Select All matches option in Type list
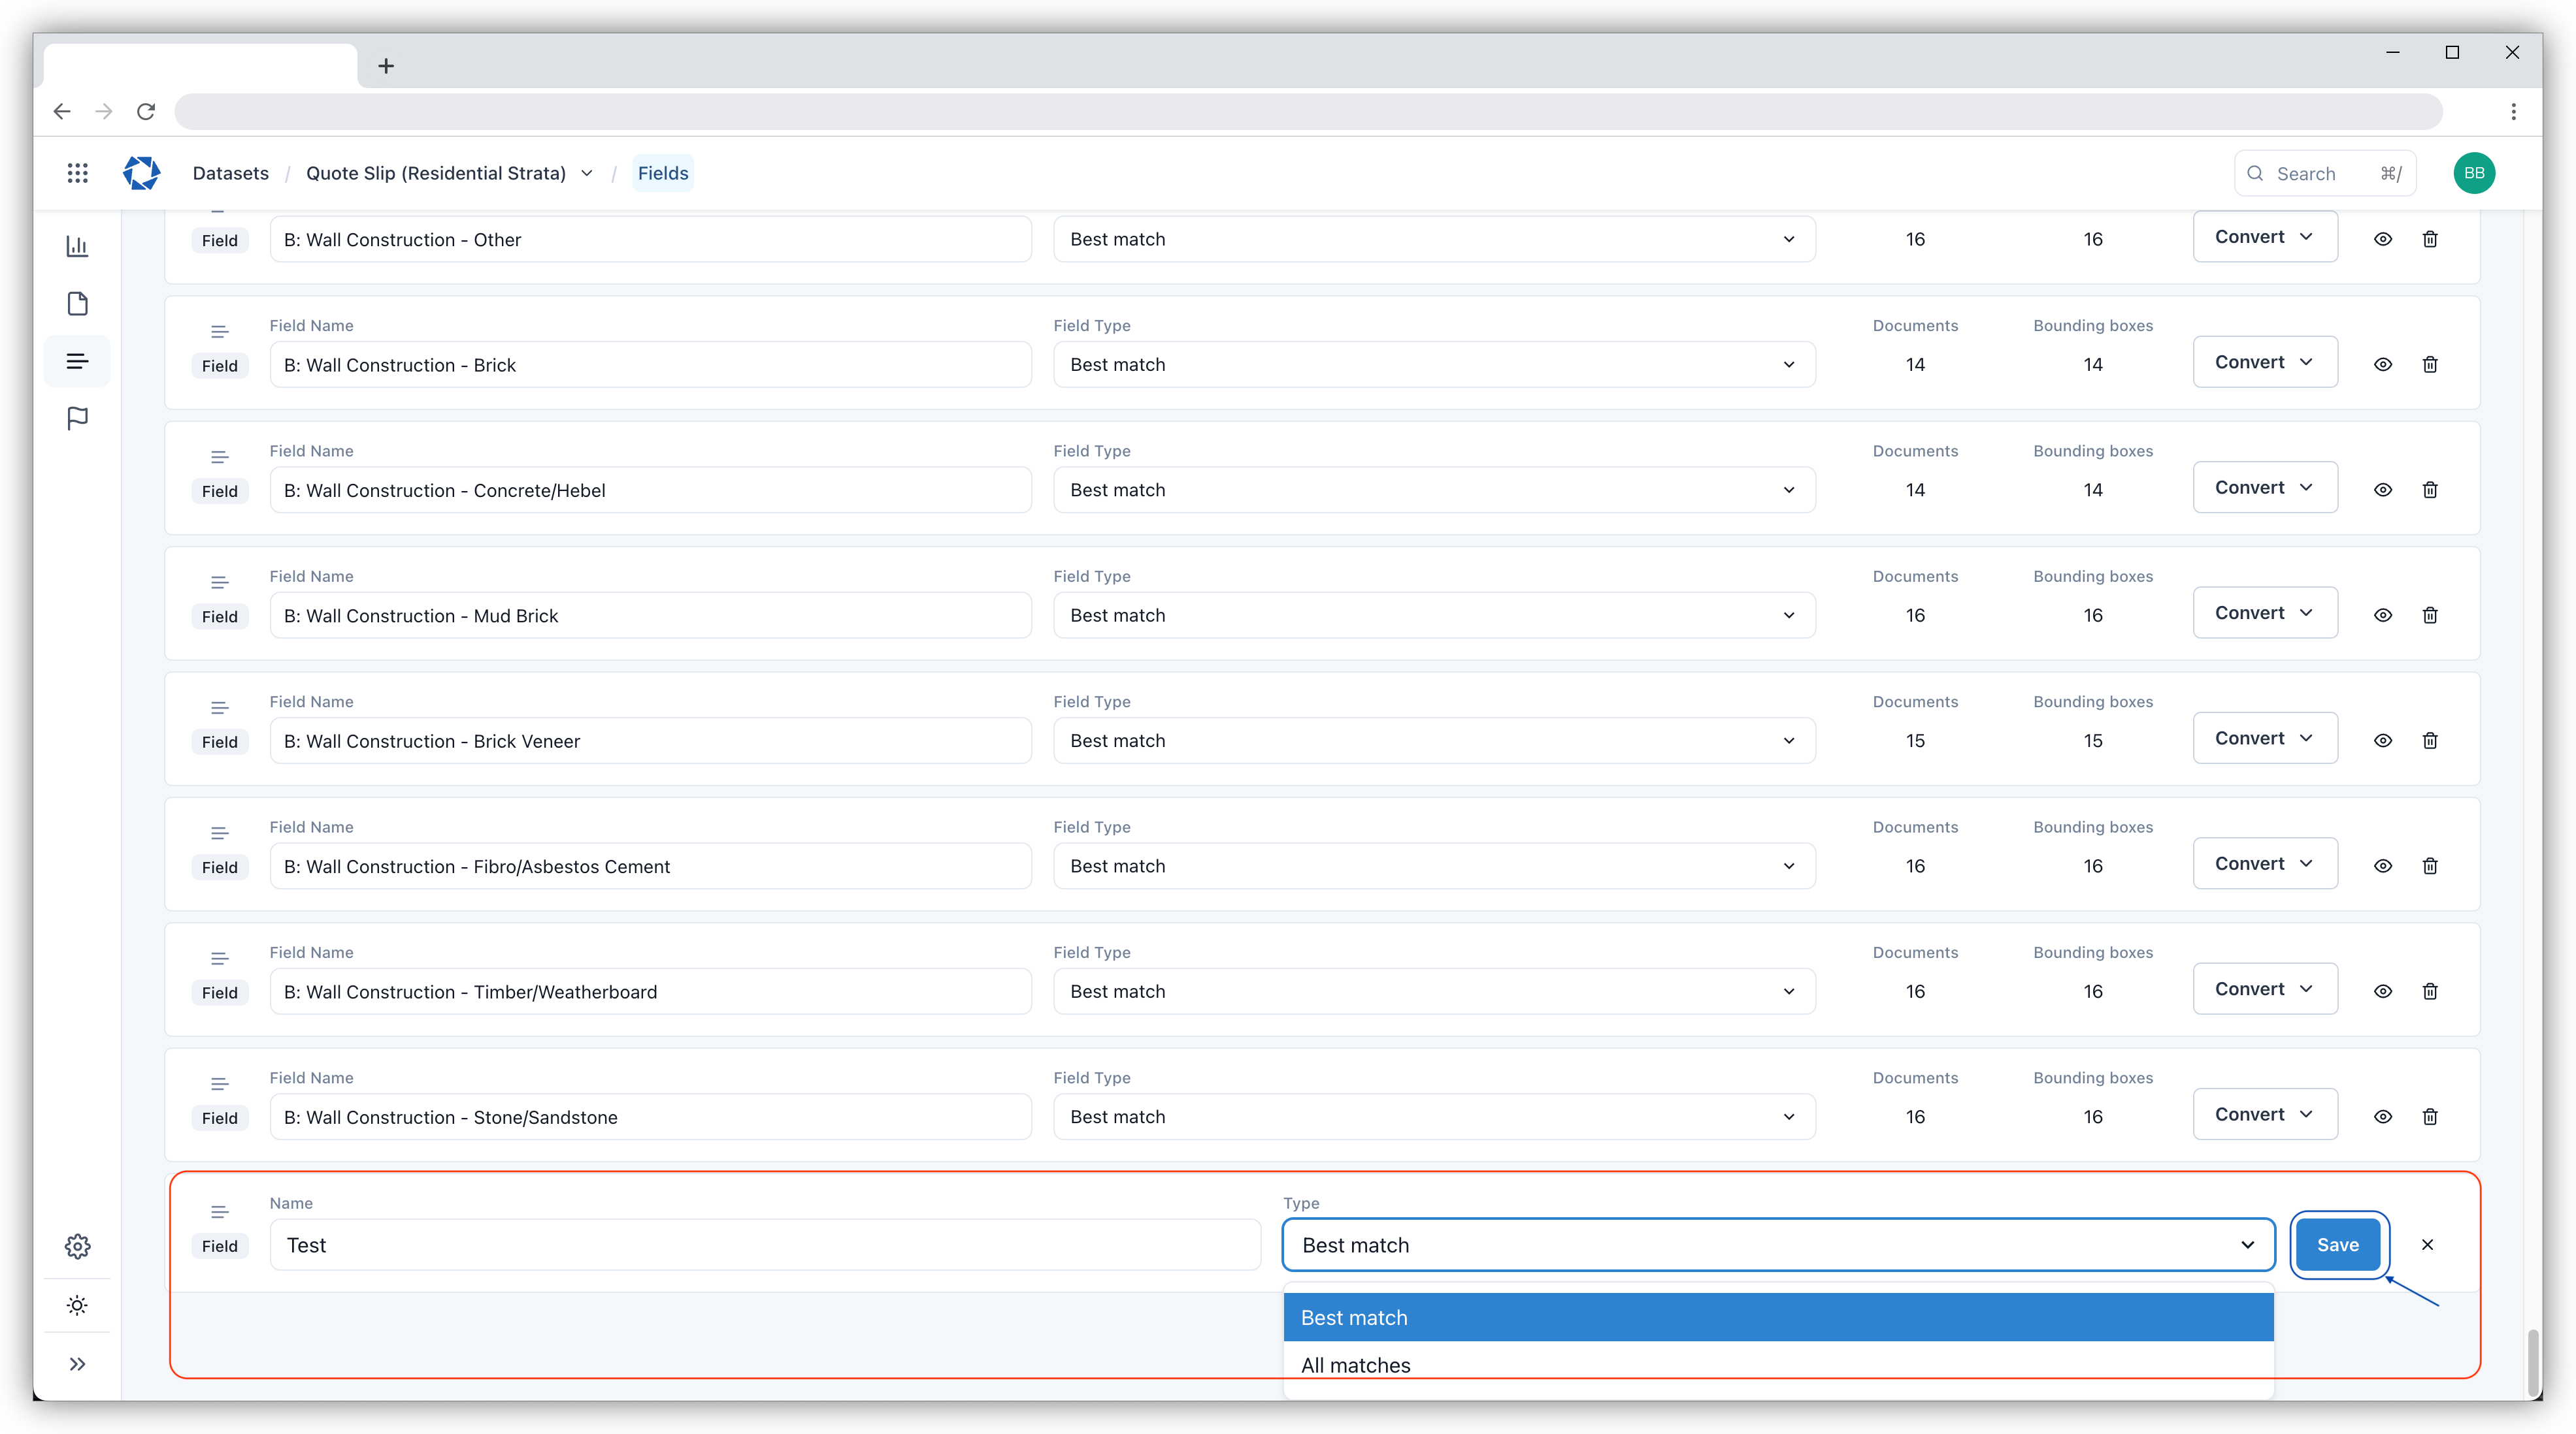 (1355, 1365)
